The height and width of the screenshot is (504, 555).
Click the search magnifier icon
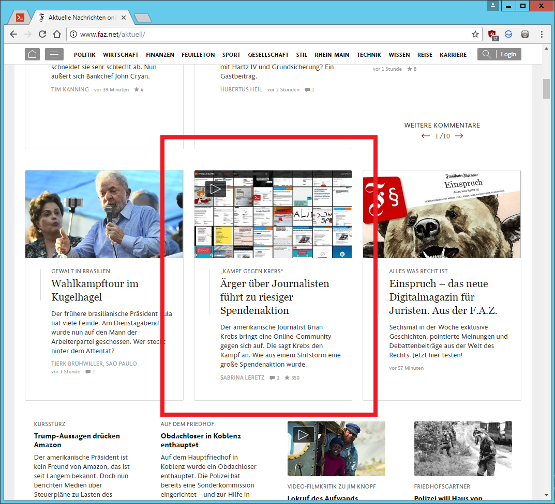[x=486, y=54]
